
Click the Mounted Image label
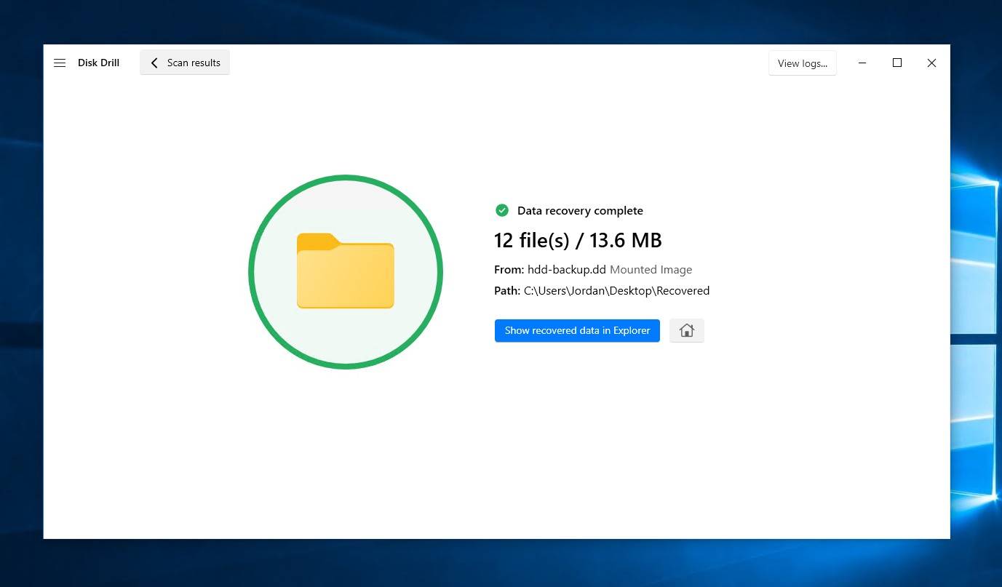pyautogui.click(x=651, y=269)
